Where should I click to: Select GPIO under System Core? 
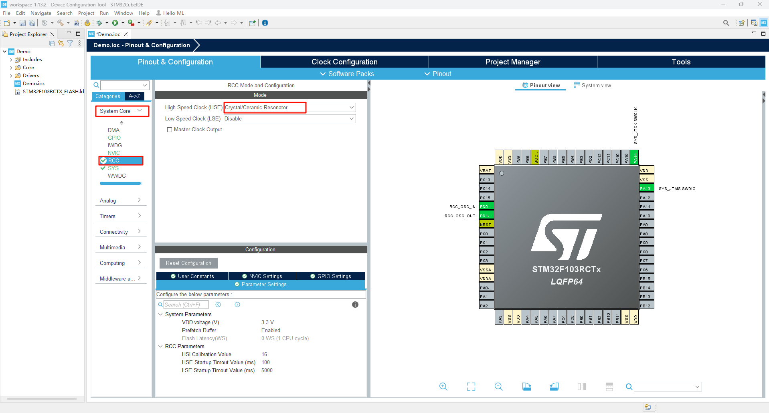pos(114,138)
